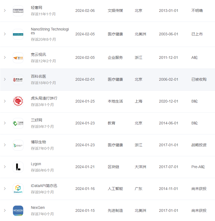Open the 博际生物 company name
Image resolution: width=215 pixels, height=221 pixels.
(x=39, y=142)
